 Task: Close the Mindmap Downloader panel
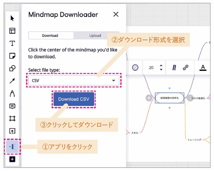[116, 15]
